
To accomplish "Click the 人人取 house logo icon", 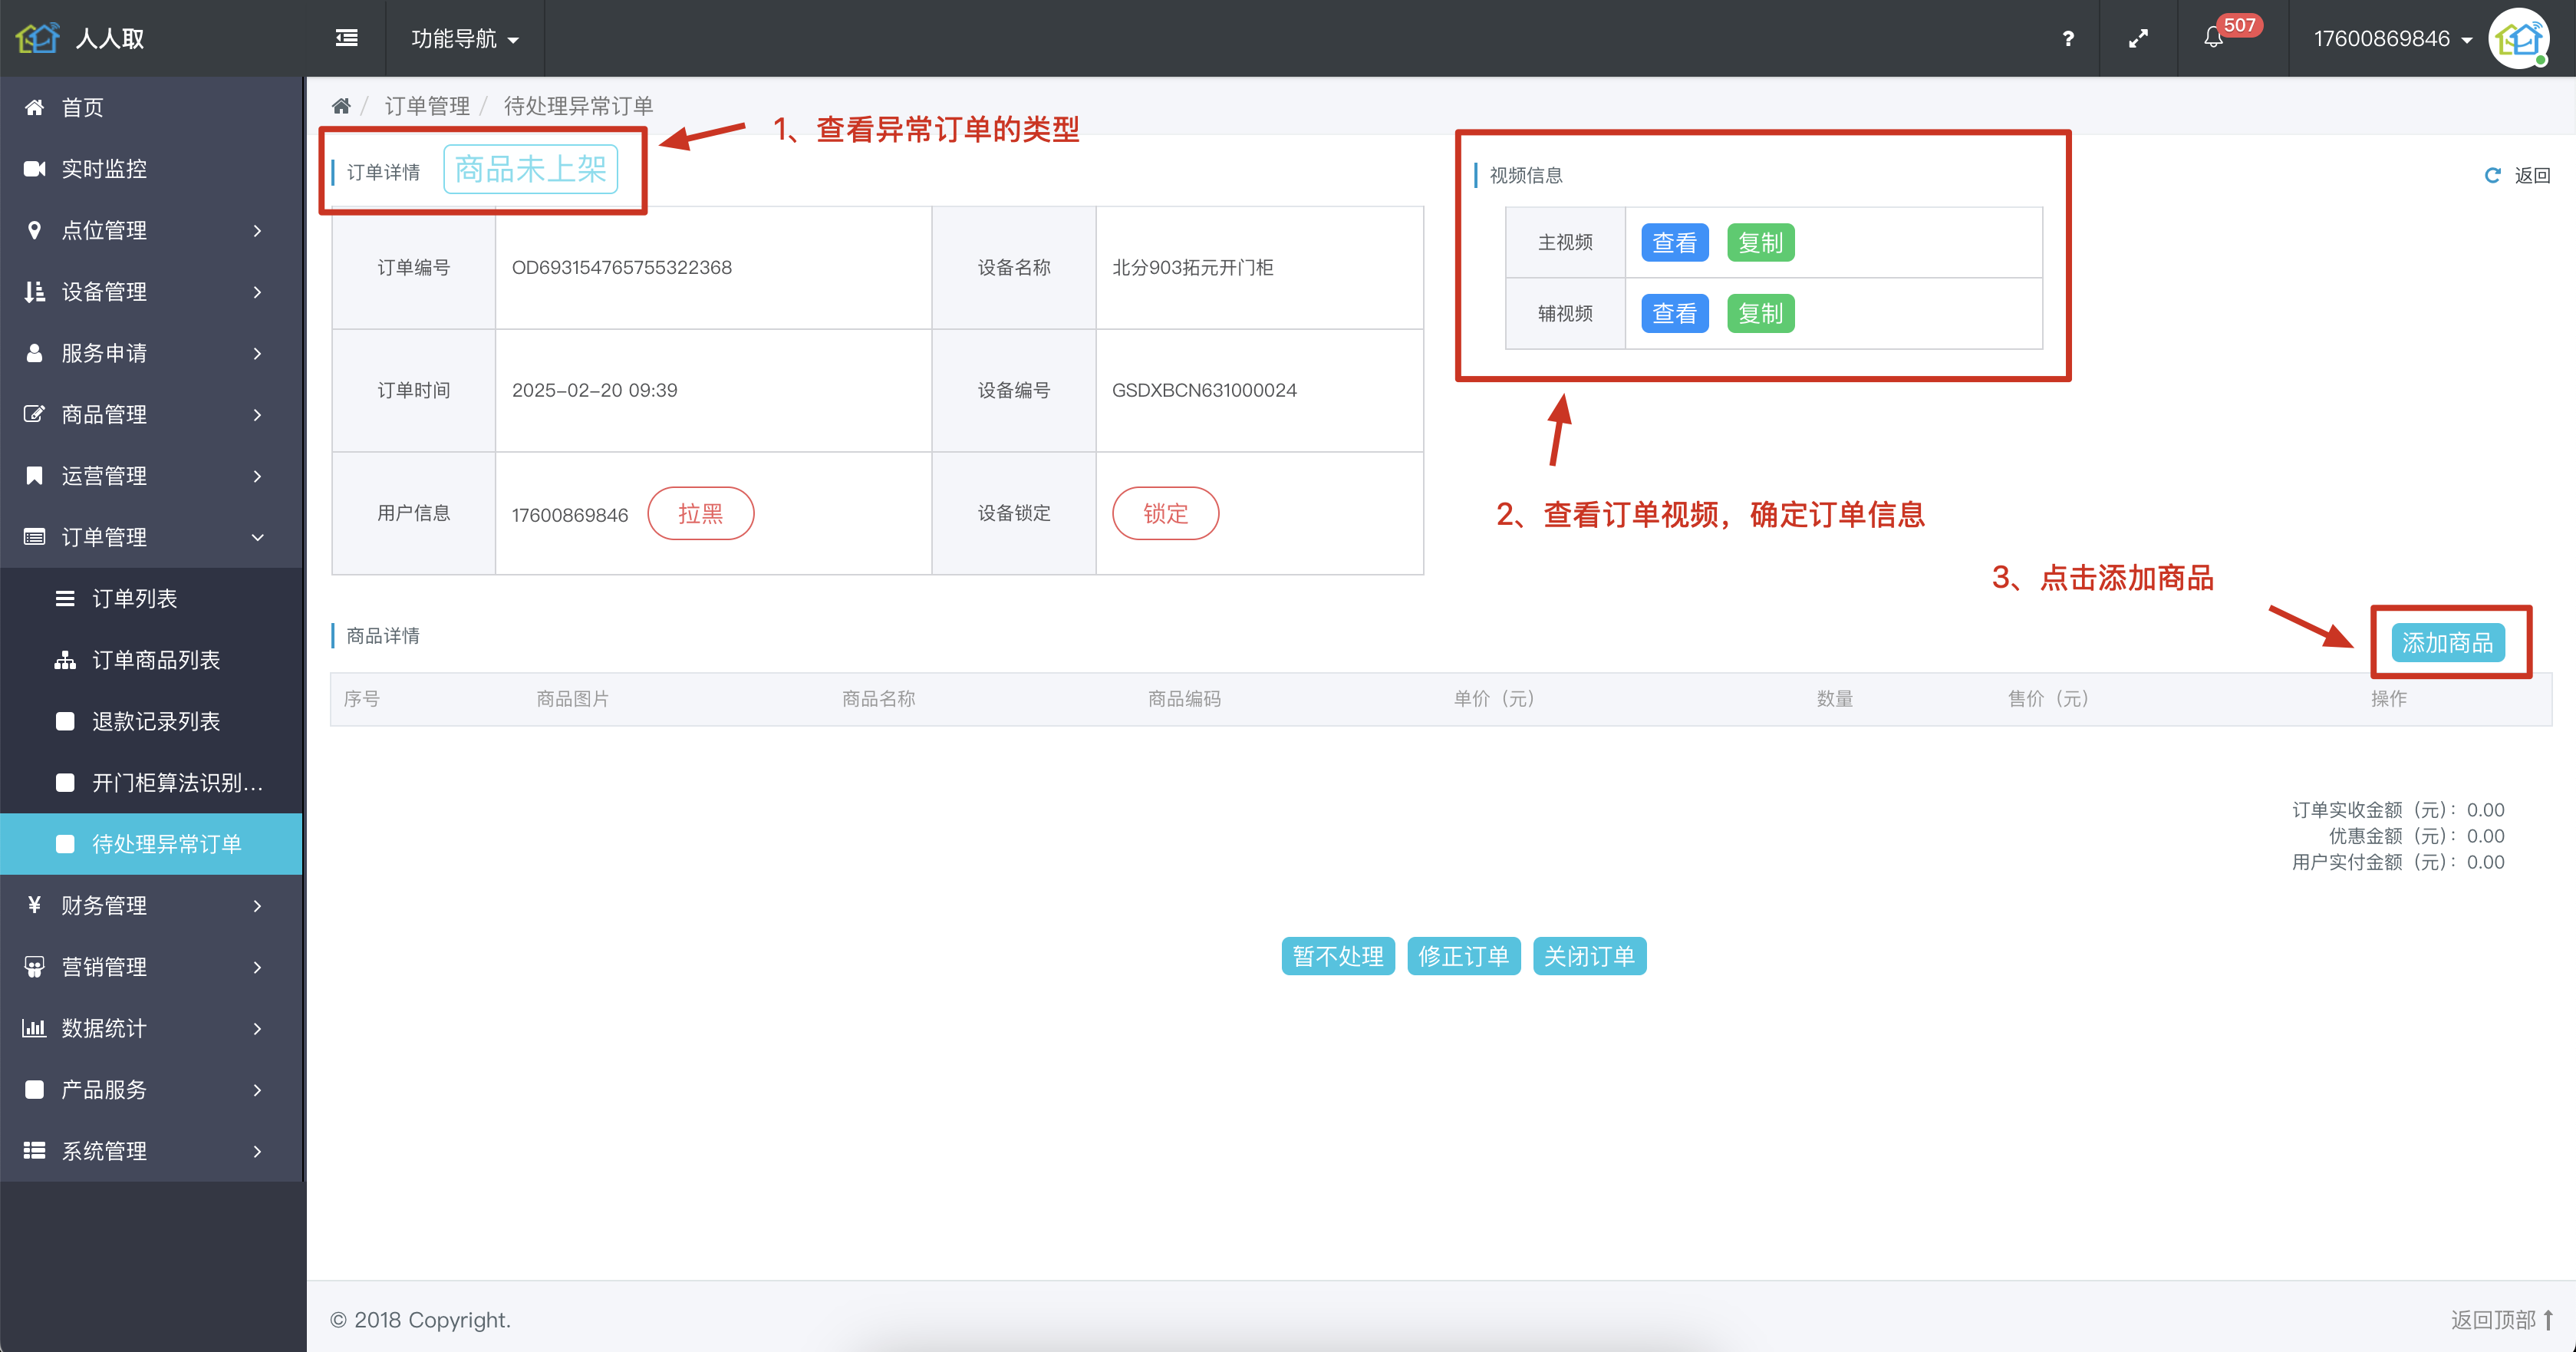I will point(37,38).
